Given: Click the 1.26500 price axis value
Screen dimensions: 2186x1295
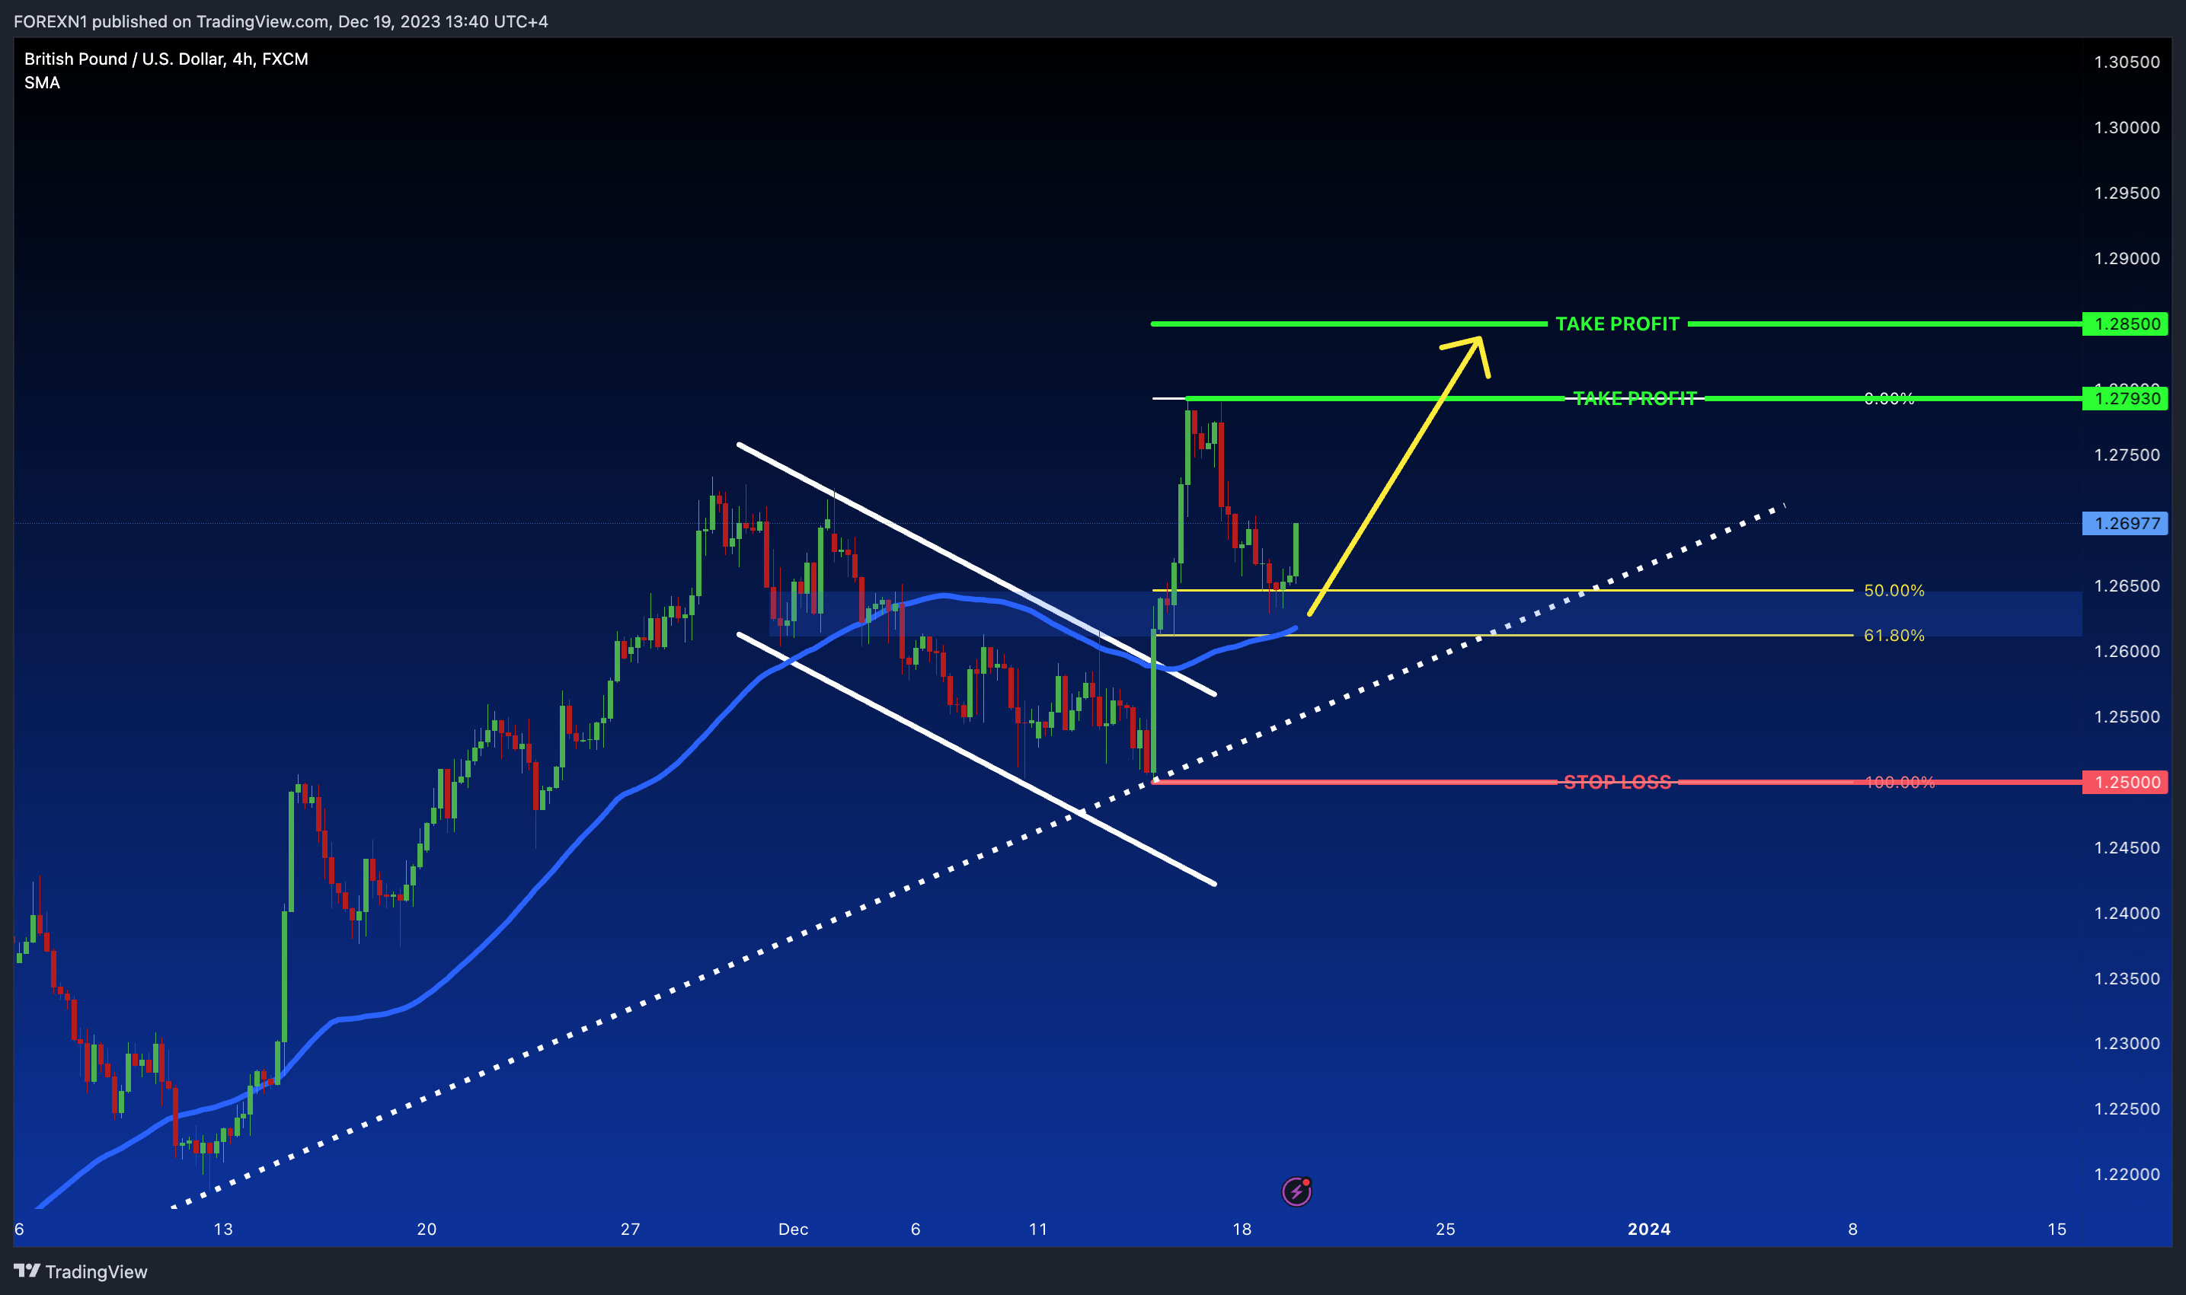Looking at the screenshot, I should (2127, 585).
